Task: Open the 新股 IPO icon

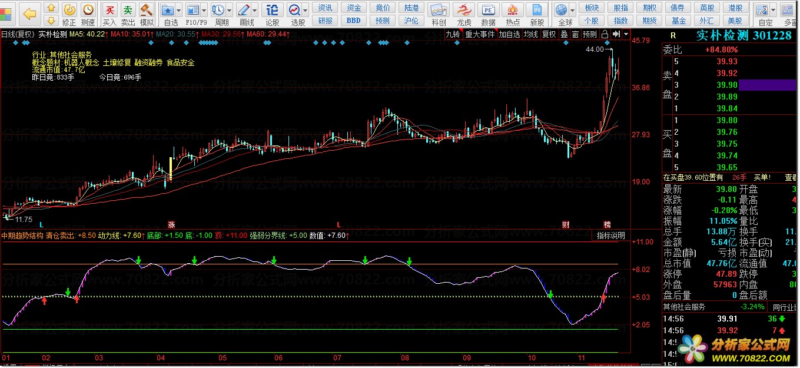Action: pyautogui.click(x=536, y=10)
